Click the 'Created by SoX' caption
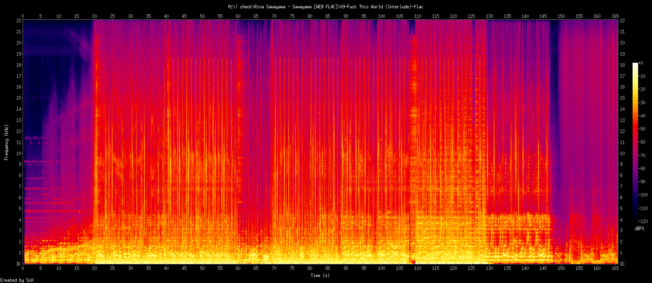This screenshot has width=652, height=283. [x=17, y=280]
